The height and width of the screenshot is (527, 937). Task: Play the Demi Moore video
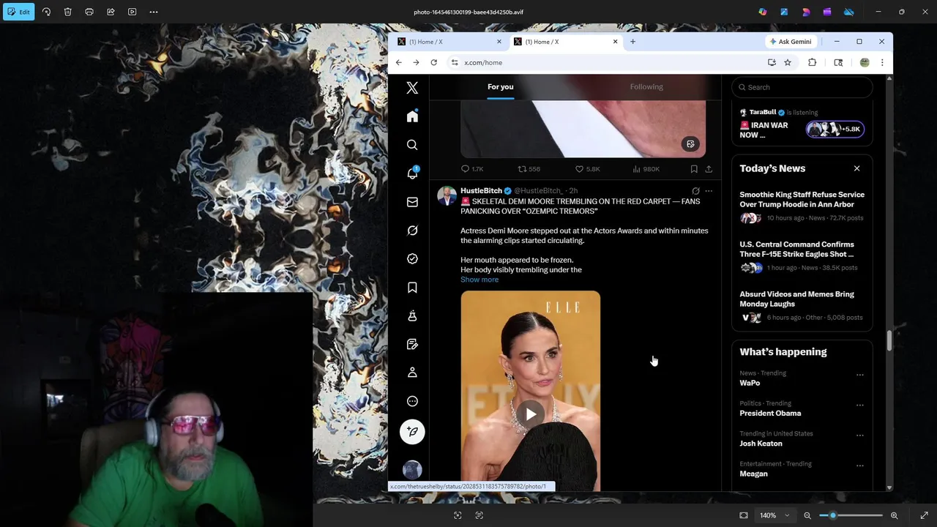531,414
